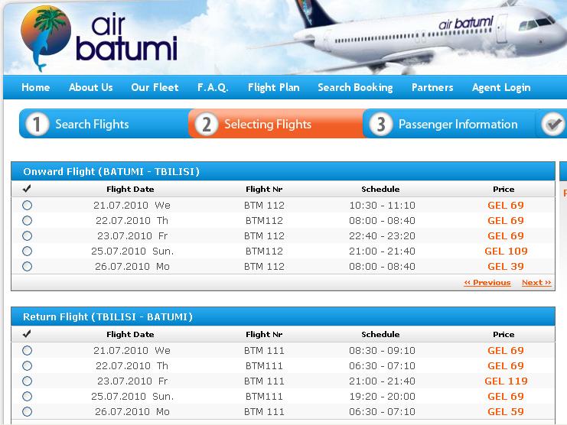567x425 pixels.
Task: Open the Agent Login page
Action: [x=501, y=87]
